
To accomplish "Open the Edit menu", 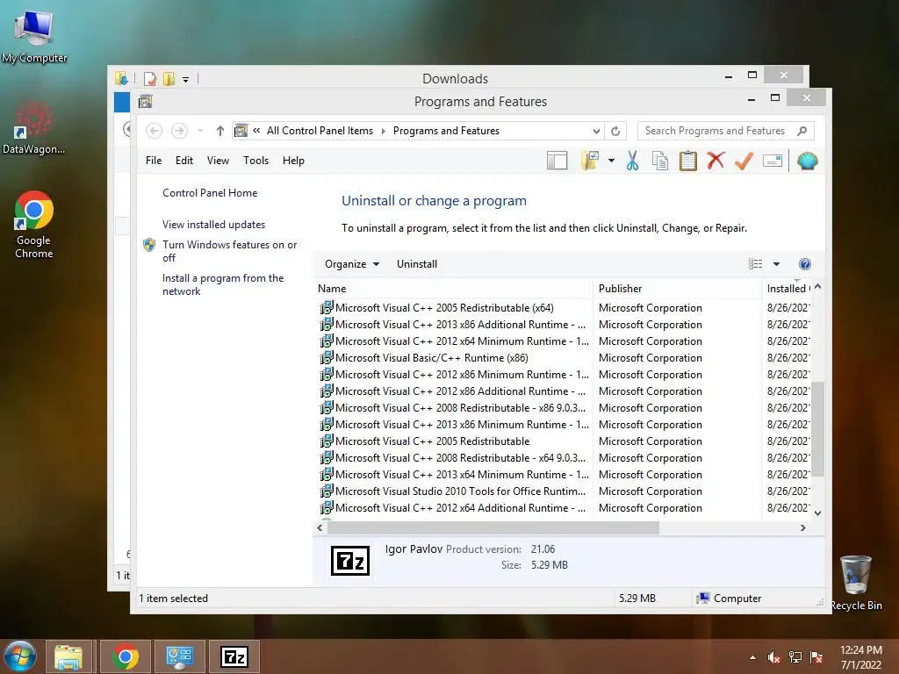I will coord(184,161).
